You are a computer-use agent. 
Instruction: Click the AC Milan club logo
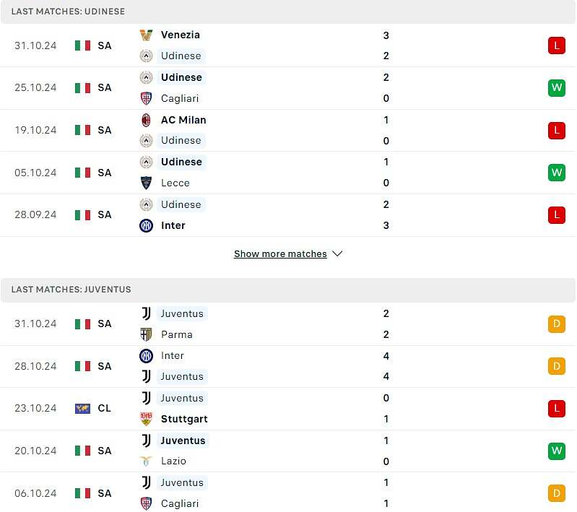point(146,120)
